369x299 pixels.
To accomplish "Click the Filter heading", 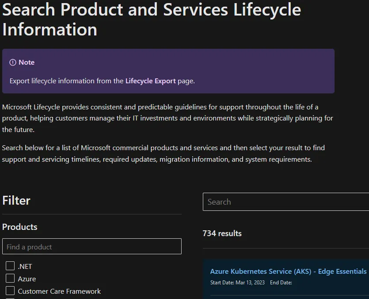I will pyautogui.click(x=16, y=200).
